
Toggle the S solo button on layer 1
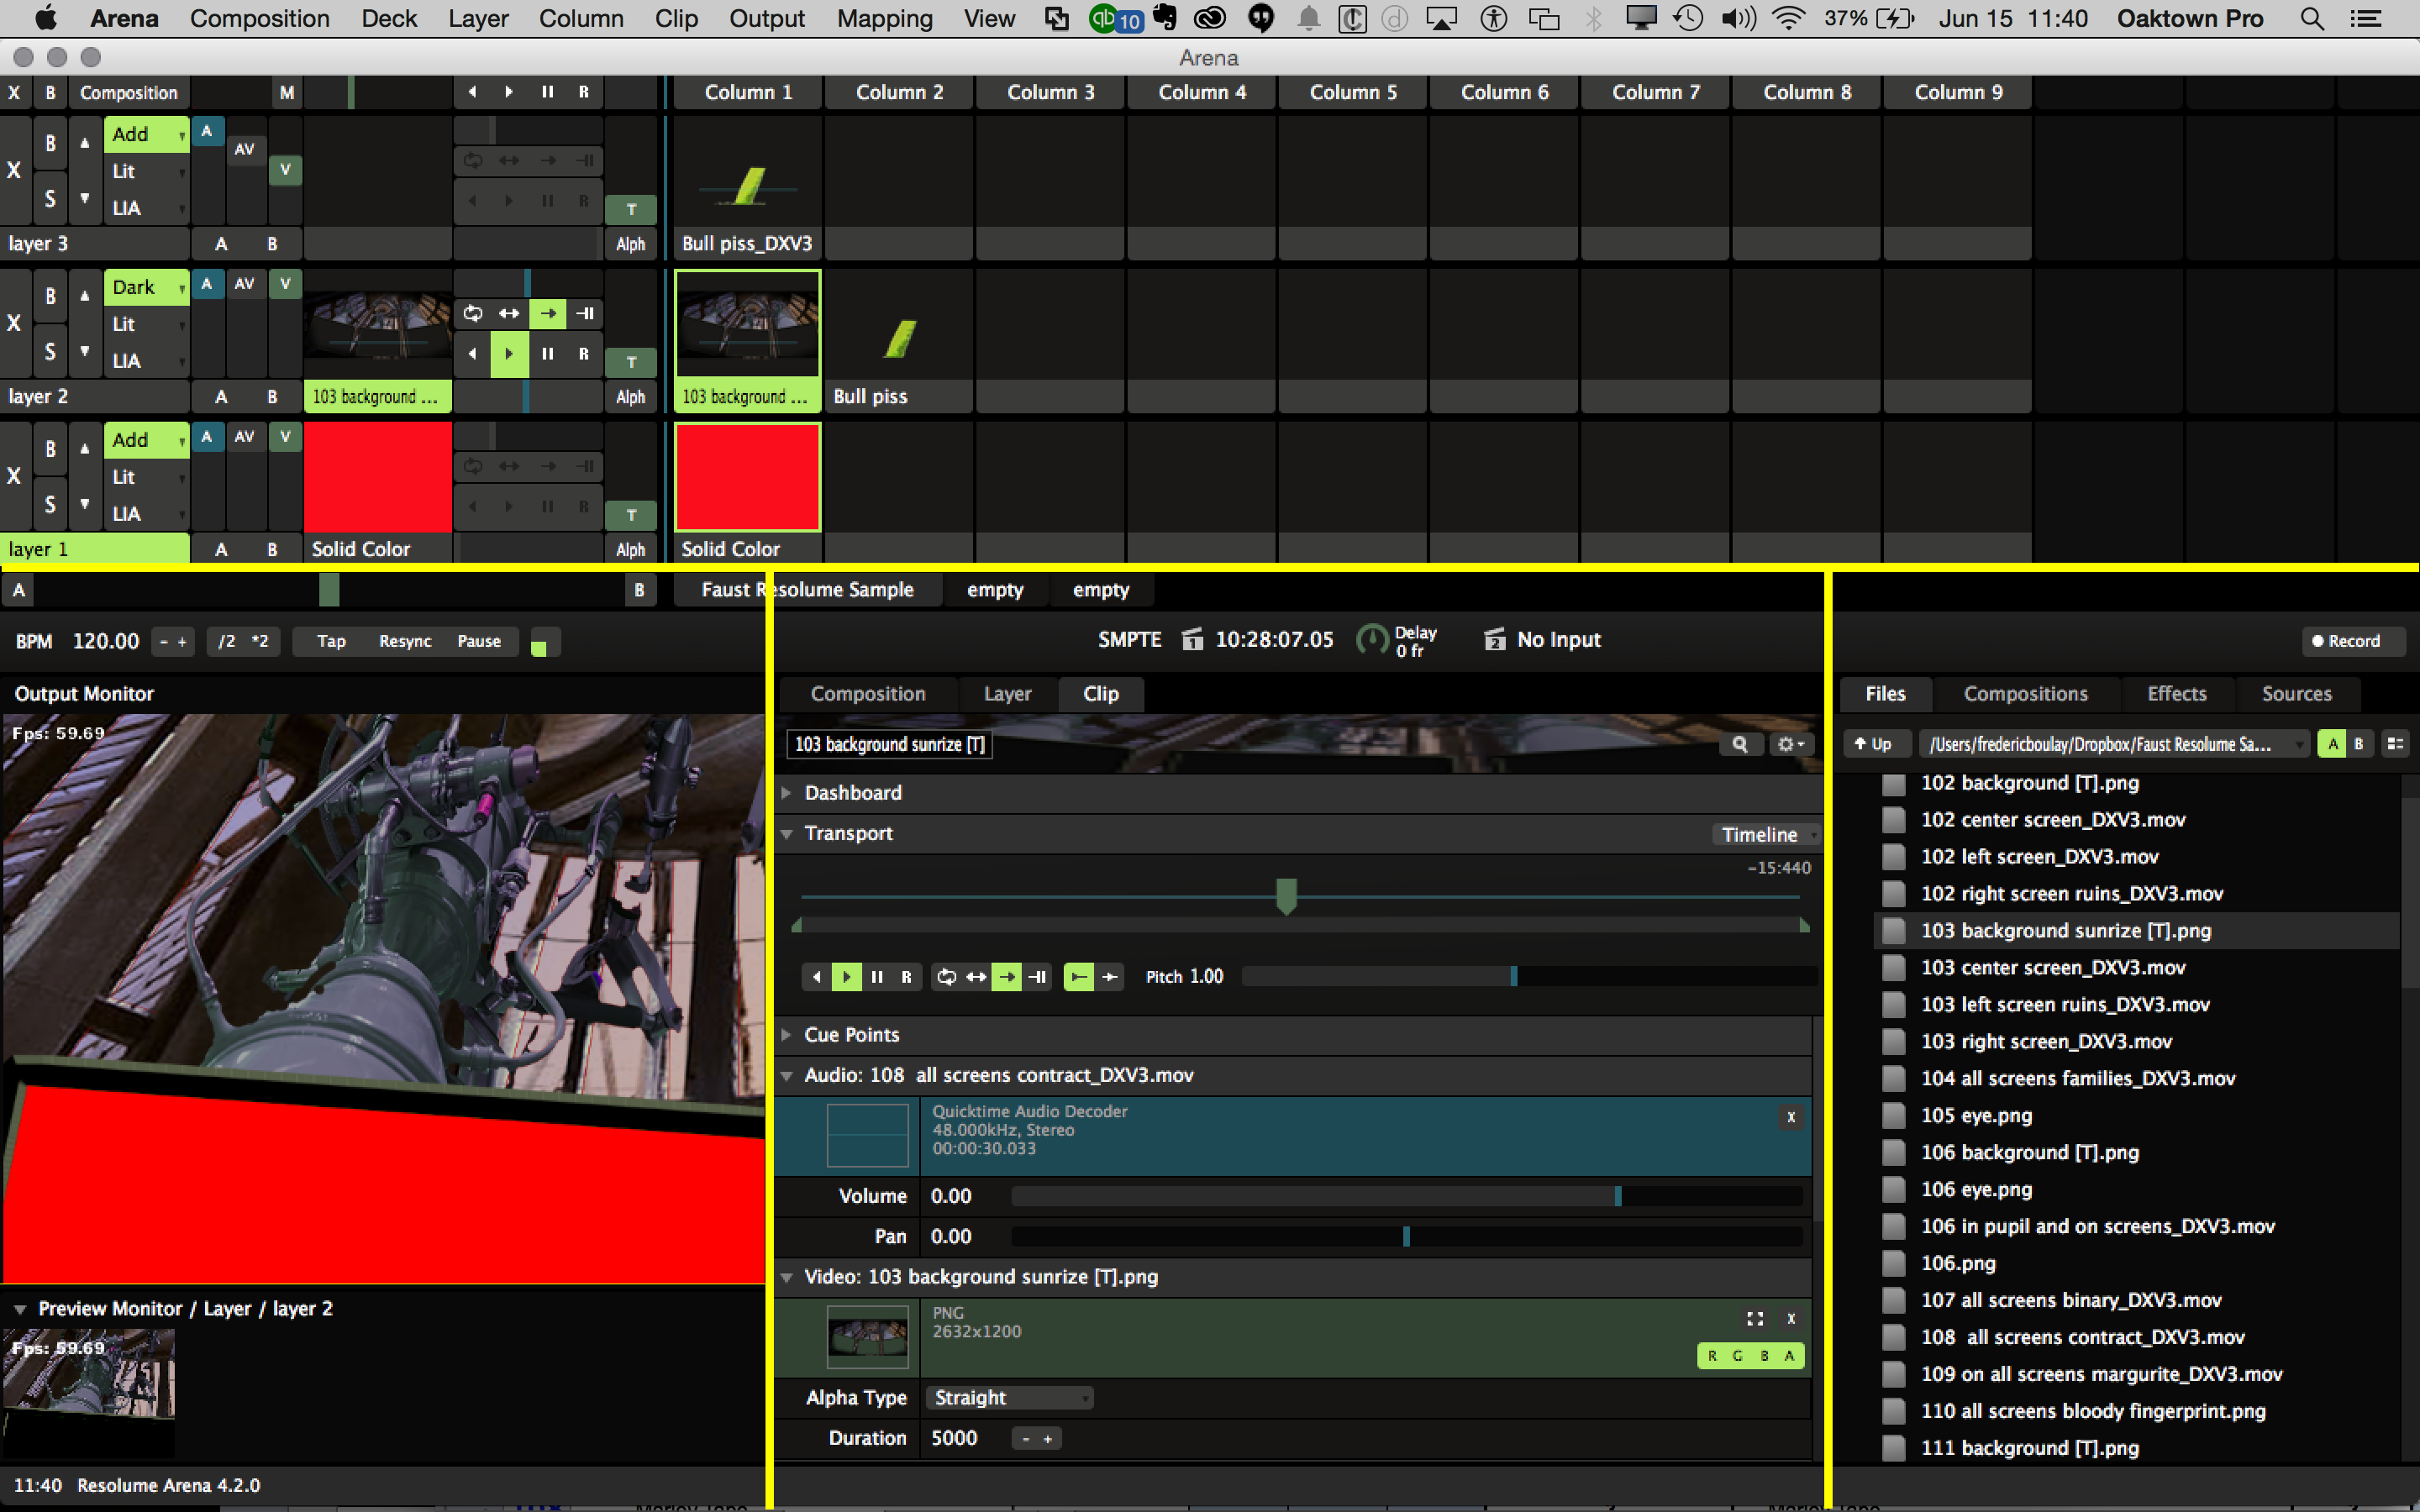[x=50, y=504]
